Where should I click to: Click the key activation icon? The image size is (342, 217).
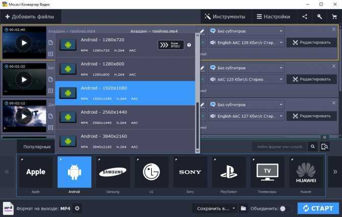click(x=320, y=16)
